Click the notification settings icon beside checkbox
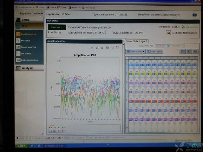This screenshot has height=152, width=203. 168,33
